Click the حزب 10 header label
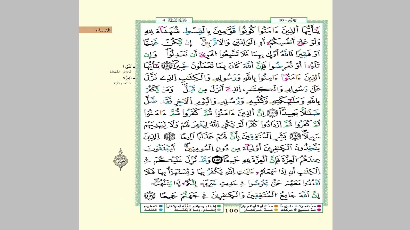 [x=289, y=20]
